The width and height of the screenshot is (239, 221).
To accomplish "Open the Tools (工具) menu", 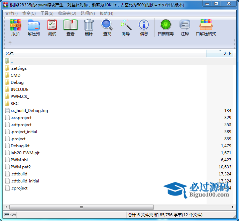I will [47, 13].
